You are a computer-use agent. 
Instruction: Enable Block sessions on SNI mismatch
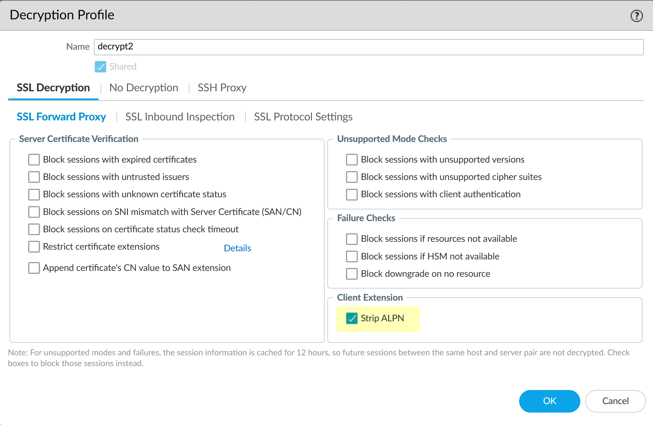point(34,212)
